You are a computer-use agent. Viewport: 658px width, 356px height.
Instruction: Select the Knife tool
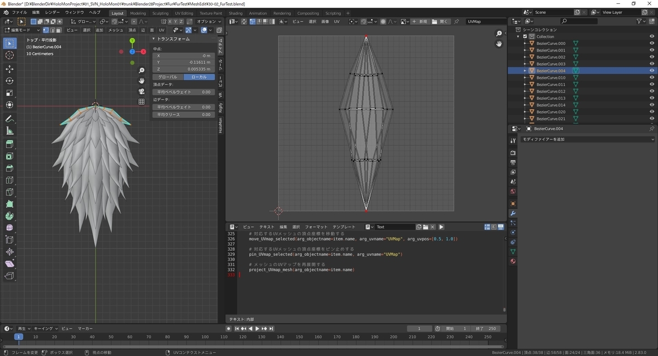(9, 192)
